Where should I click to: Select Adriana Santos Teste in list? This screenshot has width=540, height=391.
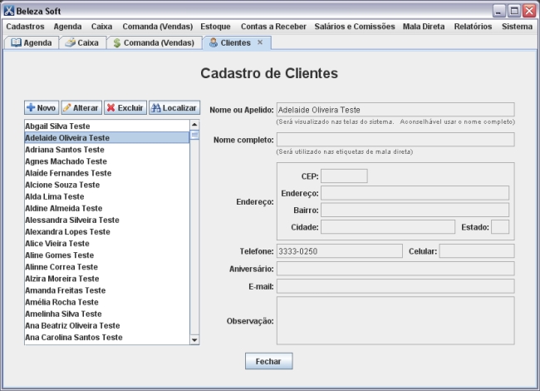tap(107, 149)
